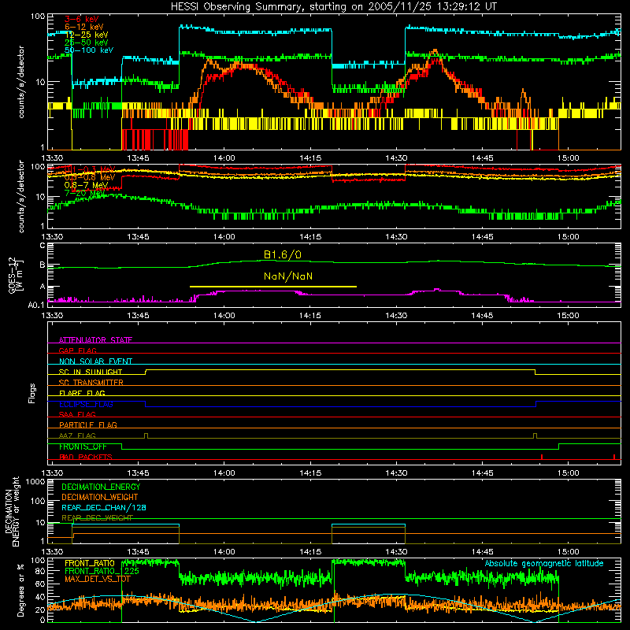Click the SAA_FLAG label
This screenshot has width=630, height=630.
(77, 414)
